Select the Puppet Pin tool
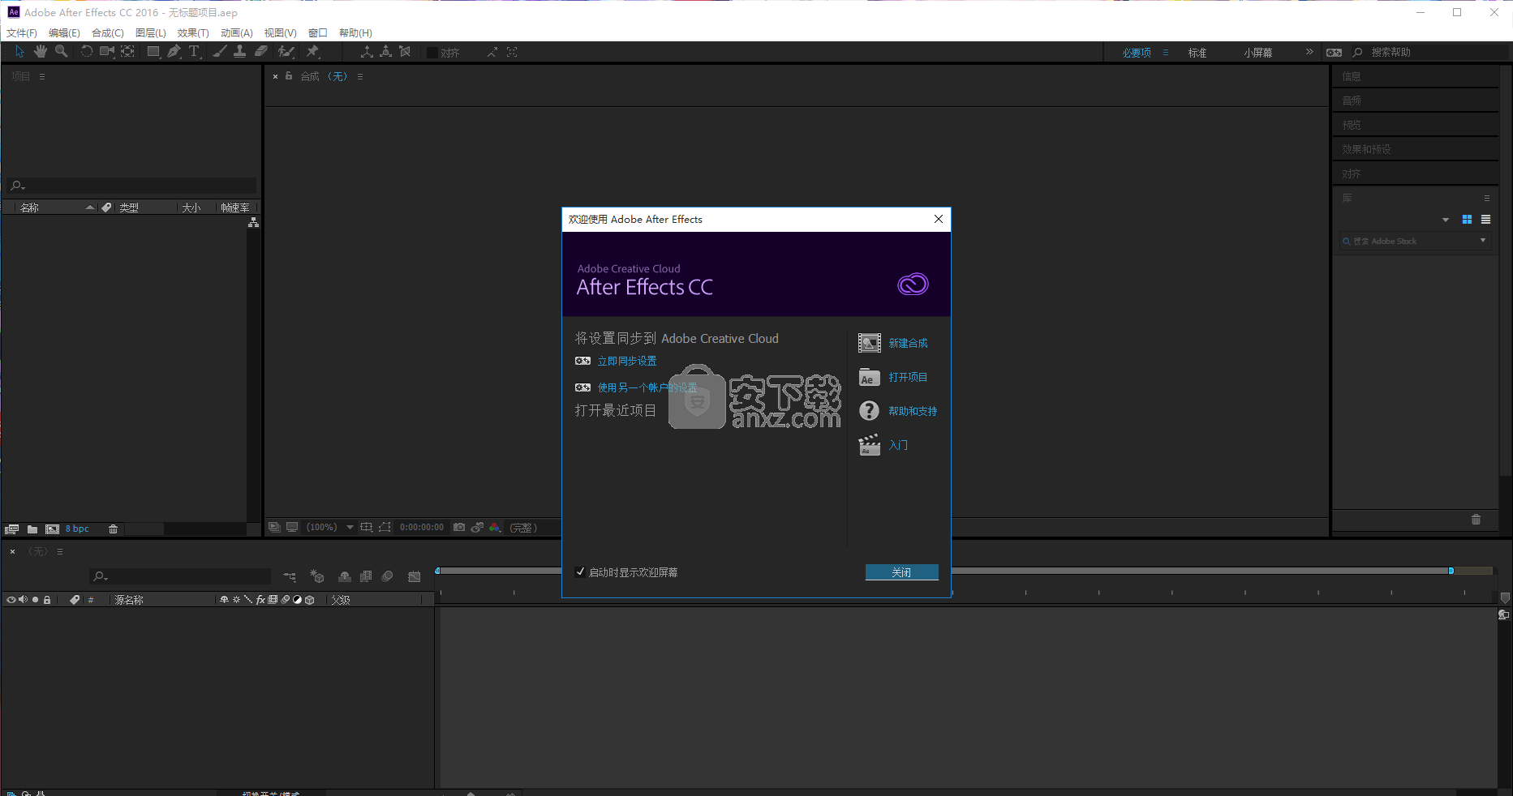The width and height of the screenshot is (1513, 796). click(x=312, y=51)
